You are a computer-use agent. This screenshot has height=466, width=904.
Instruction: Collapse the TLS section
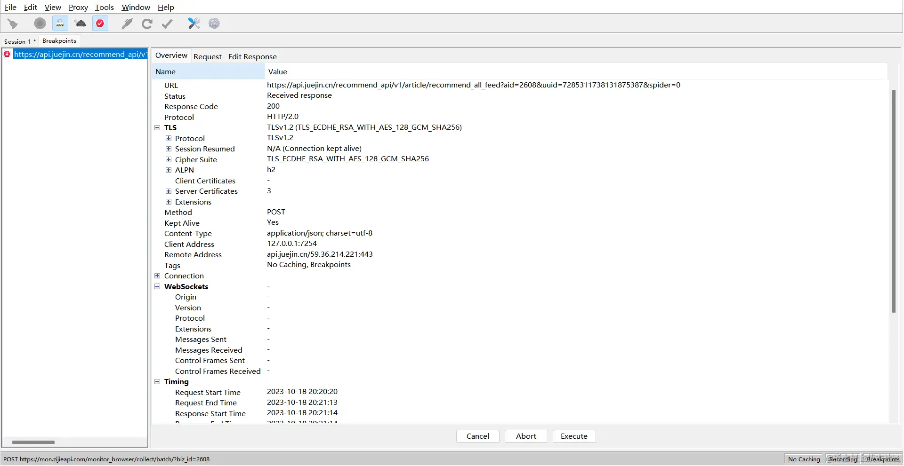coord(157,127)
